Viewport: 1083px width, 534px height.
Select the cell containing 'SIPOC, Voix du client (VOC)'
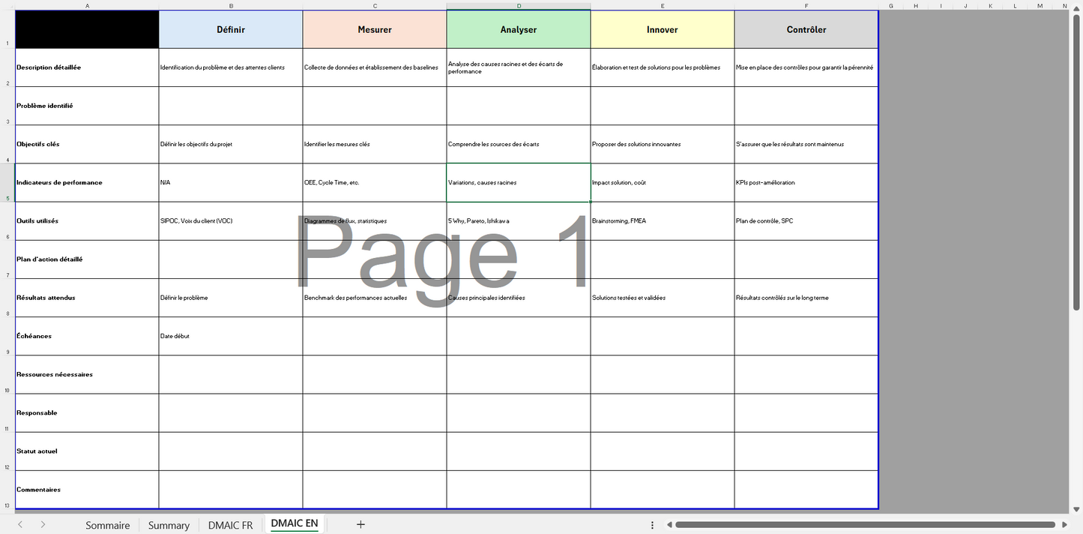pyautogui.click(x=230, y=220)
